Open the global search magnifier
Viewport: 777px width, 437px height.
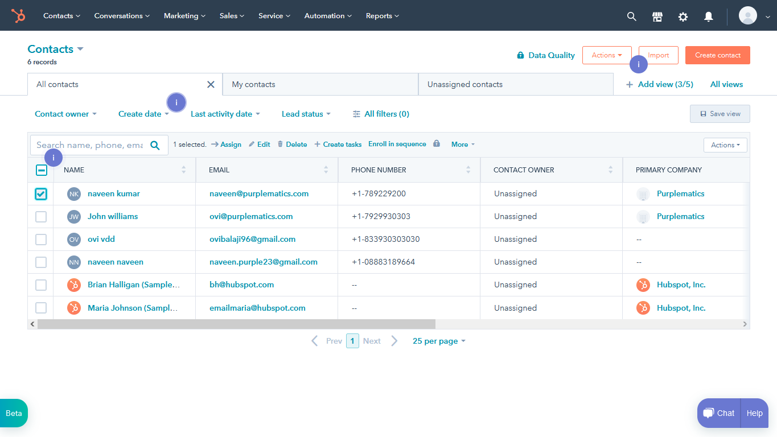[x=631, y=16]
